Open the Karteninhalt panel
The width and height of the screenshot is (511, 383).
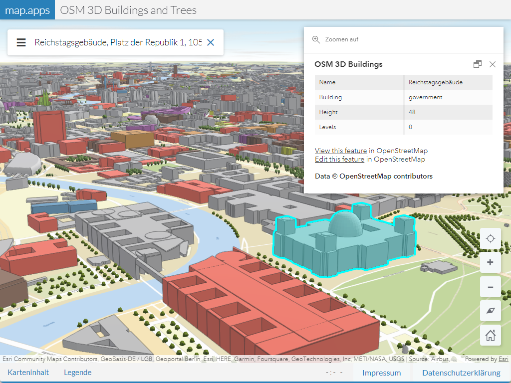pos(28,373)
